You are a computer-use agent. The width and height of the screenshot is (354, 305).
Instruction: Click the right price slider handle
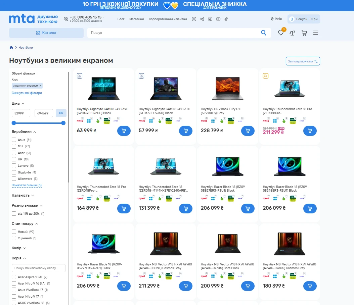(63, 123)
